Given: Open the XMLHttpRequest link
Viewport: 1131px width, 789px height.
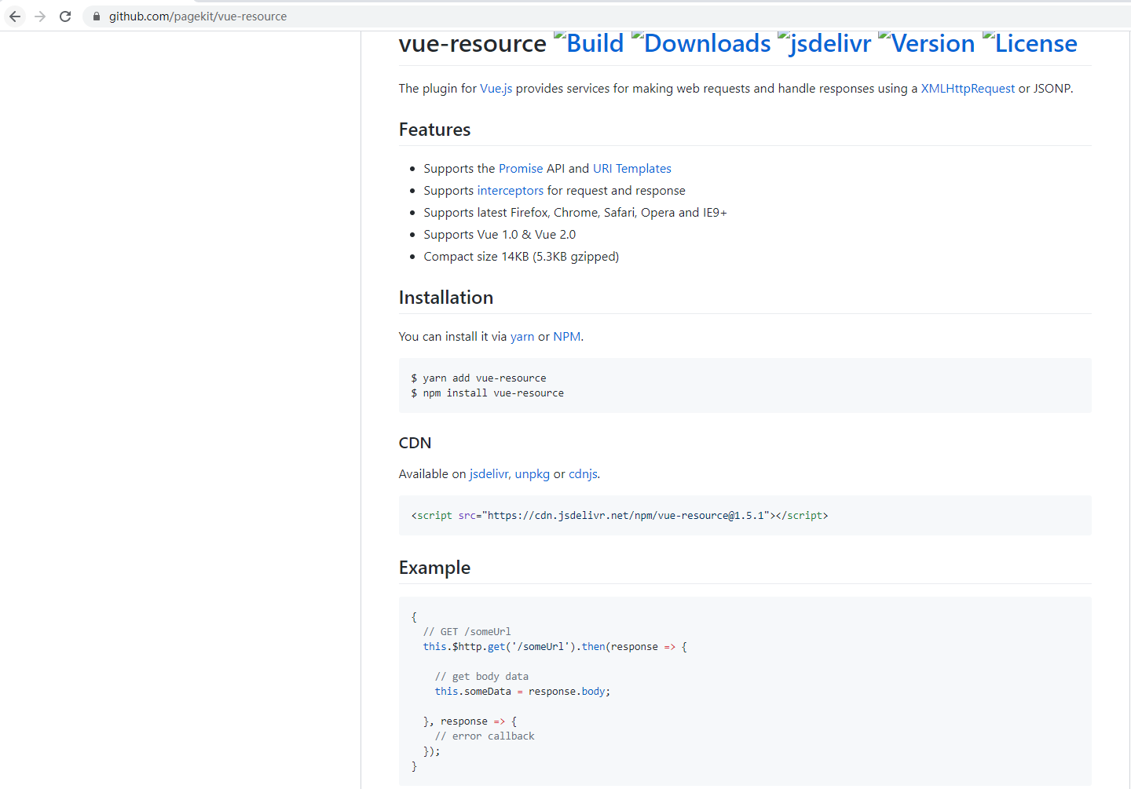Looking at the screenshot, I should coord(968,89).
